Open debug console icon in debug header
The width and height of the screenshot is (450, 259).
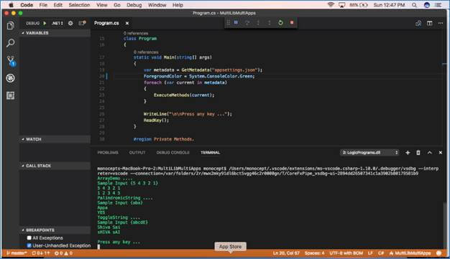82,23
